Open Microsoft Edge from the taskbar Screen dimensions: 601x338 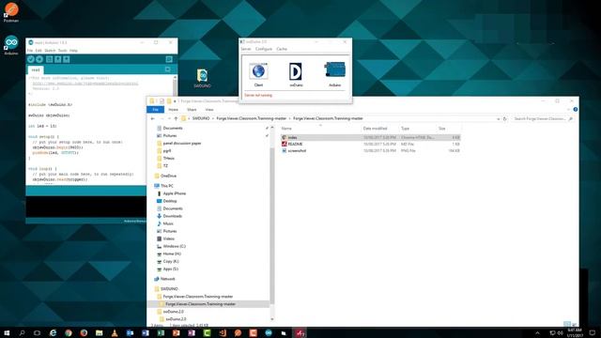click(x=53, y=332)
